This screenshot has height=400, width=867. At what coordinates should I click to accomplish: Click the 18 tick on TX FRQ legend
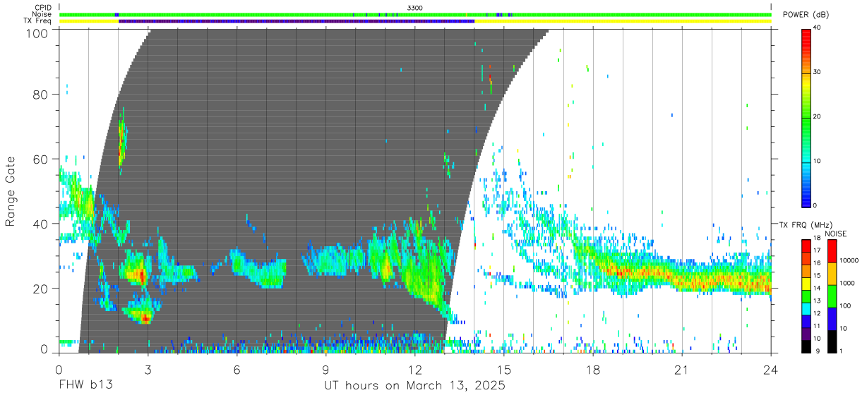pyautogui.click(x=816, y=238)
